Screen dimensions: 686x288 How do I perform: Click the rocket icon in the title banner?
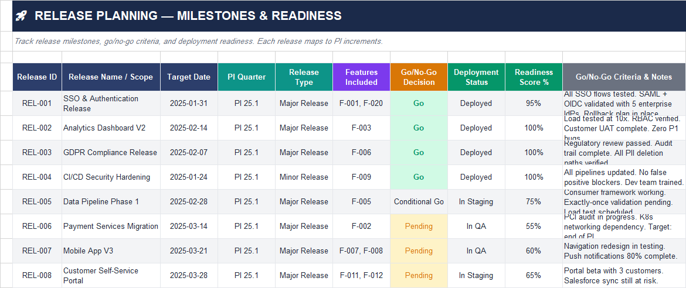(21, 16)
